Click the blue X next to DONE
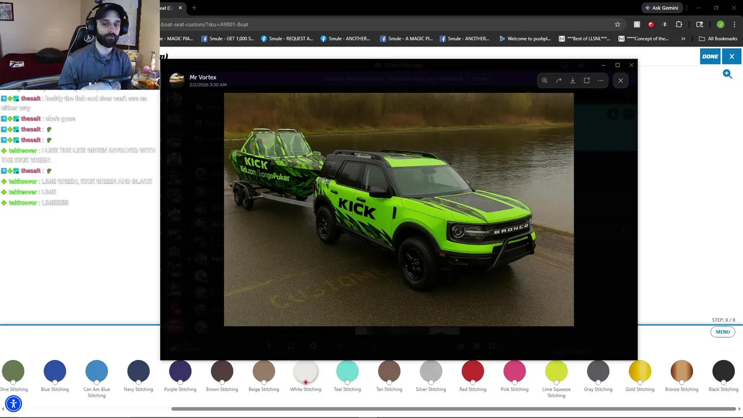743x418 pixels. [731, 56]
